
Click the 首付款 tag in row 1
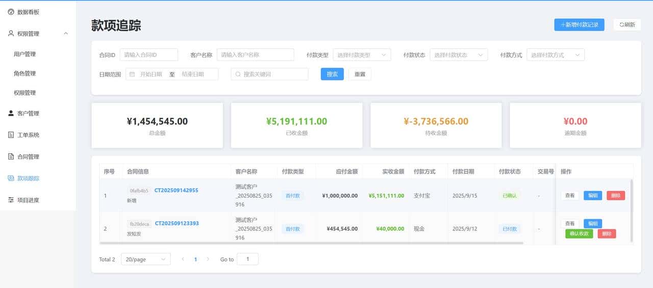pyautogui.click(x=293, y=196)
